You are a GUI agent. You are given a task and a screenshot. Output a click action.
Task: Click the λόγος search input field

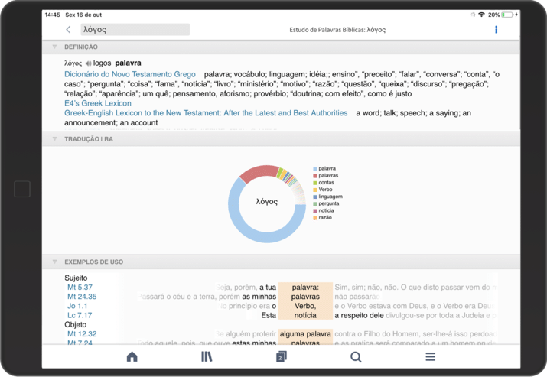tap(135, 30)
